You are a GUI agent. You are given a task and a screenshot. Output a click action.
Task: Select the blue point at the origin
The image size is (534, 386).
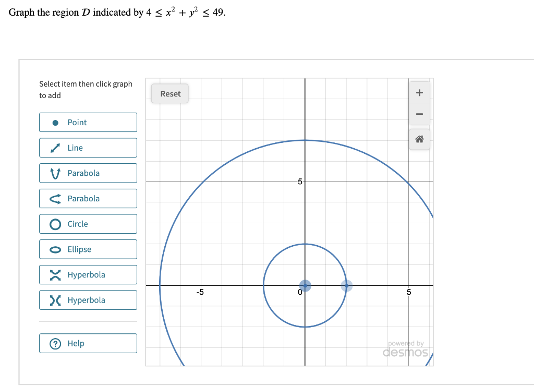[305, 285]
